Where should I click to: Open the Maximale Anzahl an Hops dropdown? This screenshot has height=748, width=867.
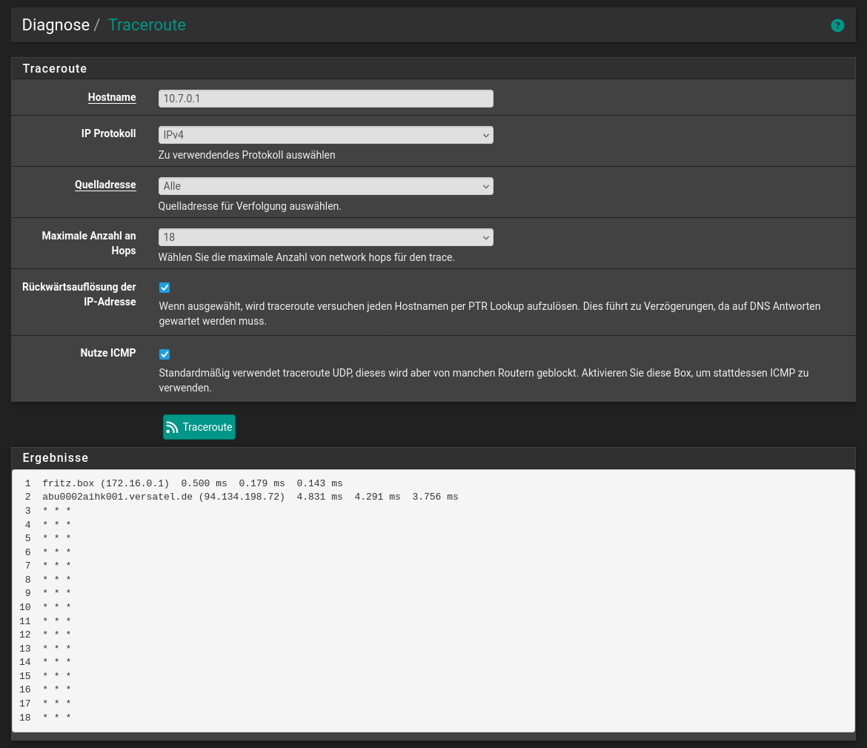pos(325,237)
